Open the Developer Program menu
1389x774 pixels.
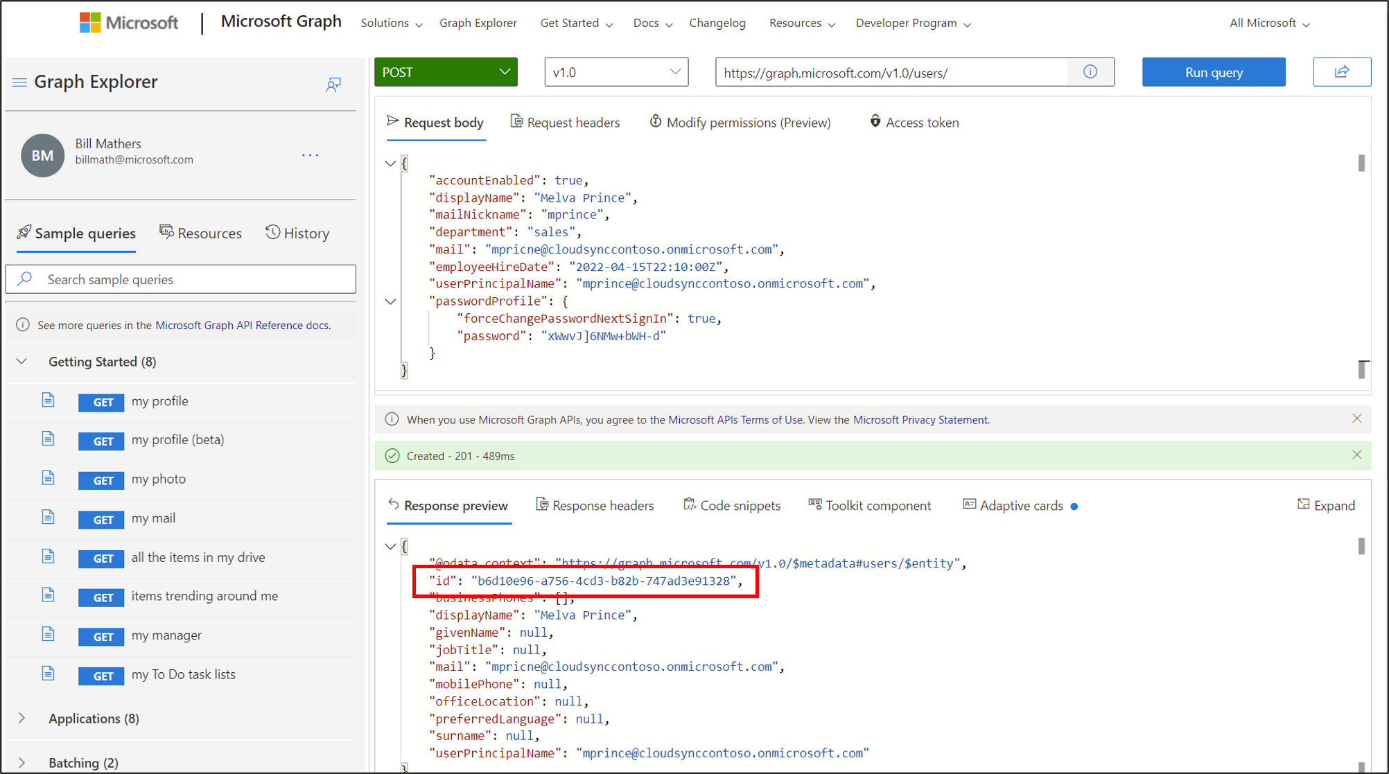pyautogui.click(x=914, y=23)
